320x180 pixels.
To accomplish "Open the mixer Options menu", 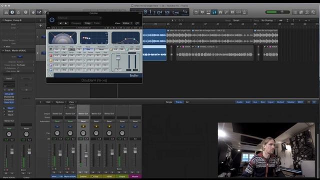I will 60,102.
